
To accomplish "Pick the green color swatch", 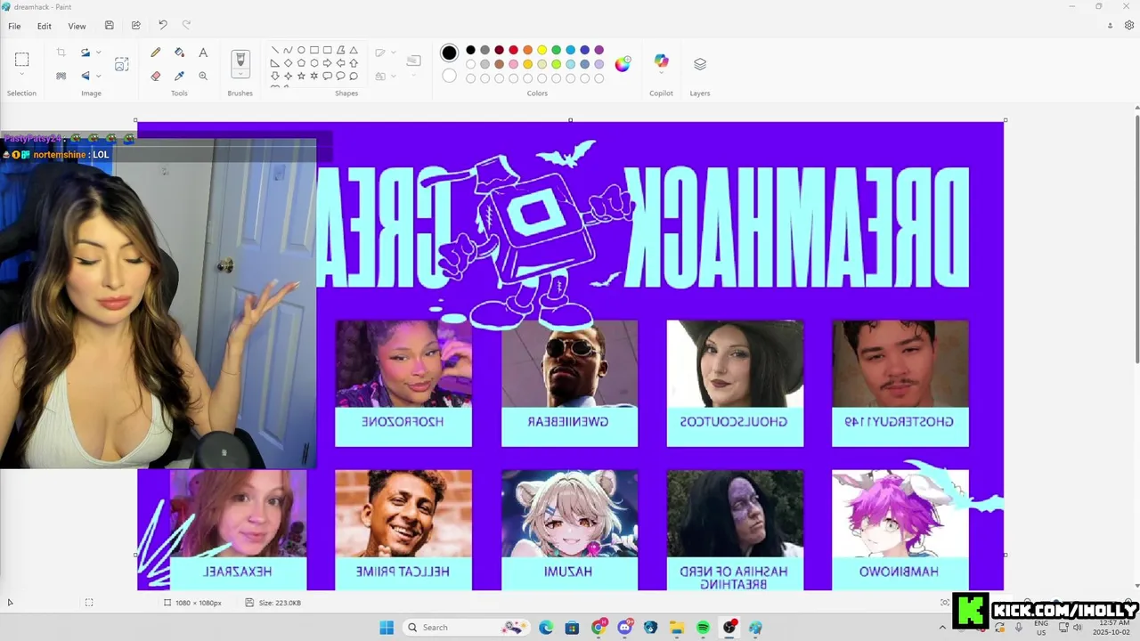I will tap(557, 50).
